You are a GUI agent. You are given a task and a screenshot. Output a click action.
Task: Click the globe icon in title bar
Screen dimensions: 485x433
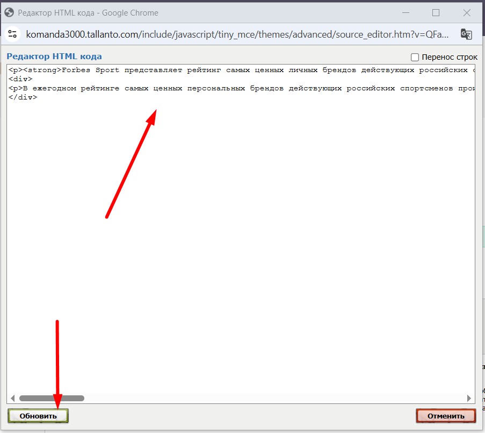pos(9,12)
